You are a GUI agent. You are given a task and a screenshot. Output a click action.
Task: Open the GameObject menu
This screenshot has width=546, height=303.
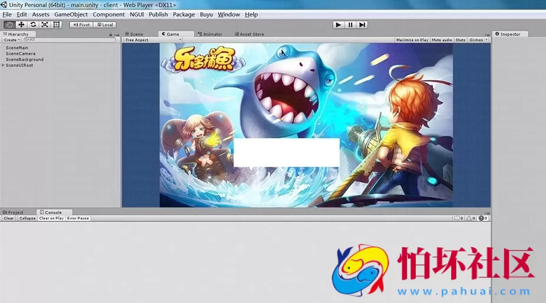71,15
